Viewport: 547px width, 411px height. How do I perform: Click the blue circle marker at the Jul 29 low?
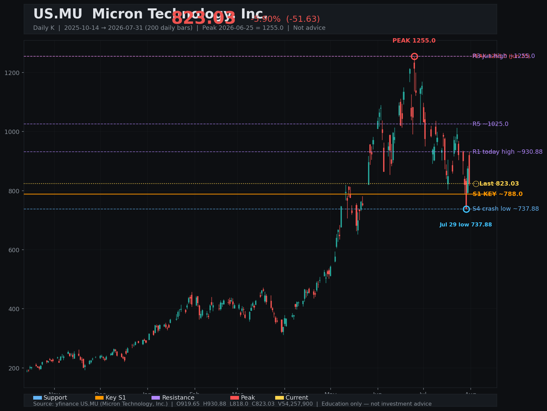(466, 209)
